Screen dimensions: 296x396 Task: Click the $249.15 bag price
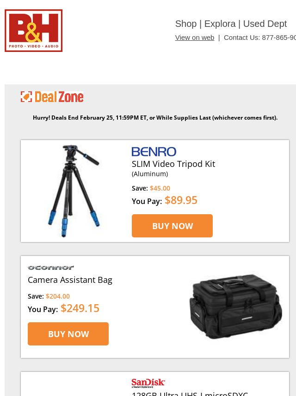[x=80, y=308]
